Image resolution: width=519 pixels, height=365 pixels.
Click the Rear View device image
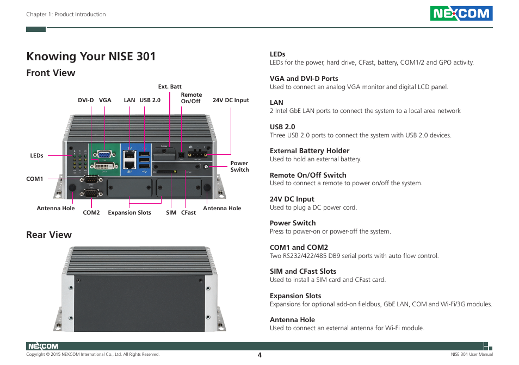pos(140,289)
